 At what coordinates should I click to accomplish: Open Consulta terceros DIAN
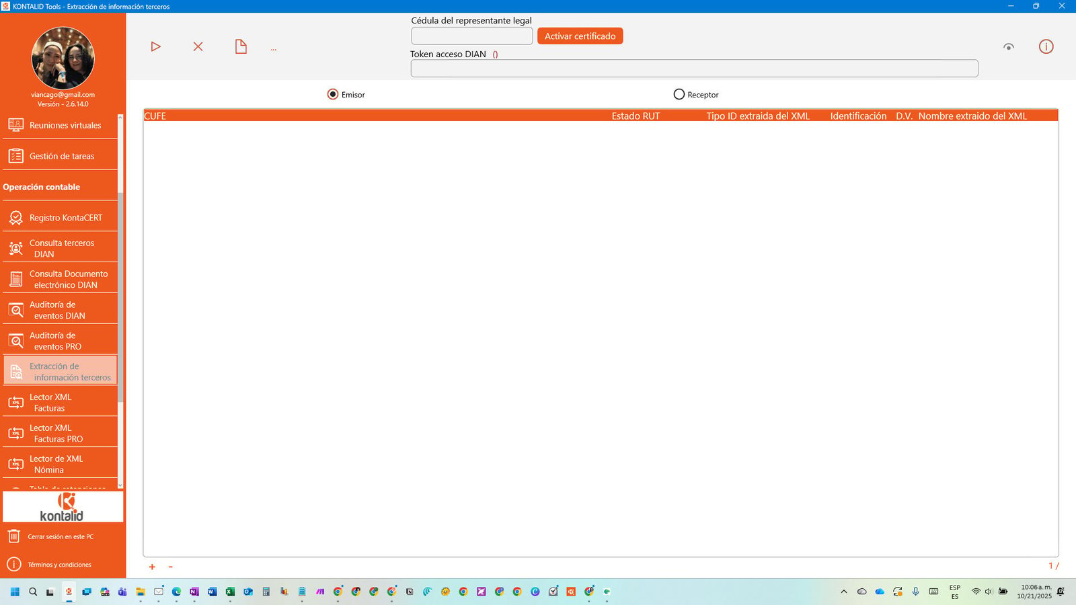tap(60, 249)
